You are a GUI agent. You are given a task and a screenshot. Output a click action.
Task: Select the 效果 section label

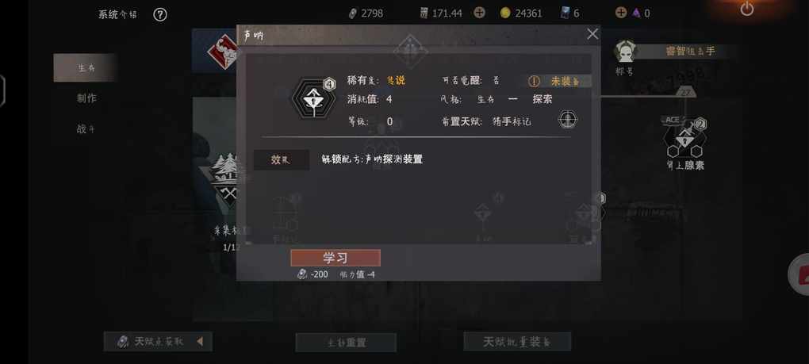point(282,160)
